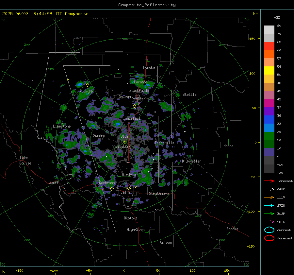The width and height of the screenshot is (294, 275).
Task: Select the violet swatch between 10 and 0 dBZ
Action: pyautogui.click(x=269, y=152)
